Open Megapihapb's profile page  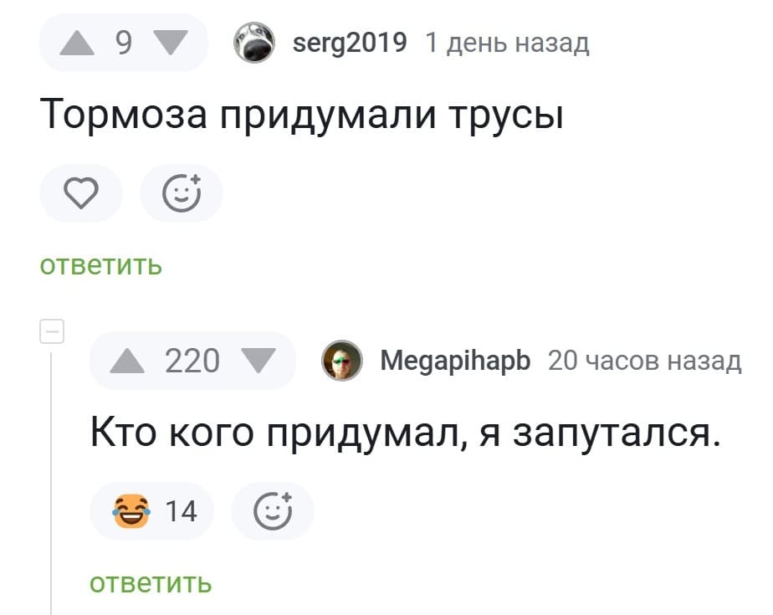pos(455,361)
